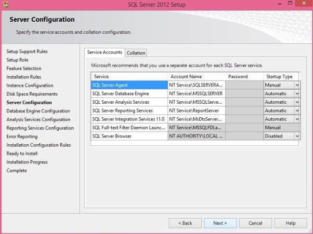The image size is (313, 234).
Task: Open Startup Type dropdown for SQL Server Database Engine
Action: [x=297, y=94]
